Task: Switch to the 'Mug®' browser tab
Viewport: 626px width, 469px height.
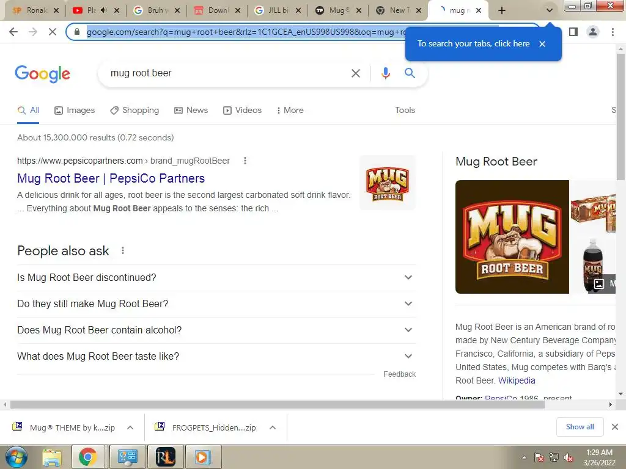Action: tap(337, 10)
